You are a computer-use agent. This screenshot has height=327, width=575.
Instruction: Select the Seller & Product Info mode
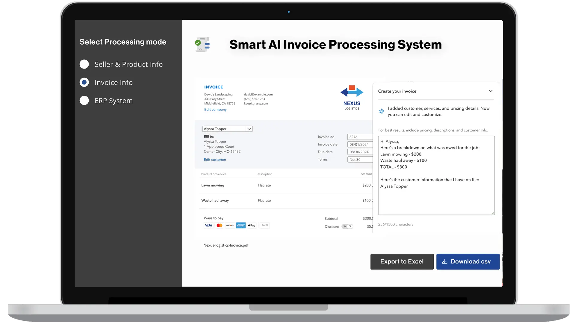(84, 64)
